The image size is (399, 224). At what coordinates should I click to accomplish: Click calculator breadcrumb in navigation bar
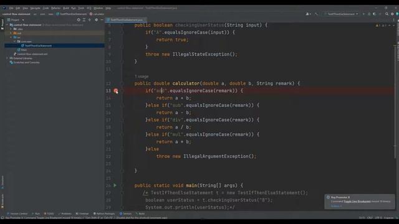pyautogui.click(x=97, y=14)
